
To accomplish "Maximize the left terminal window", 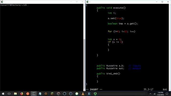I will 77,2.
